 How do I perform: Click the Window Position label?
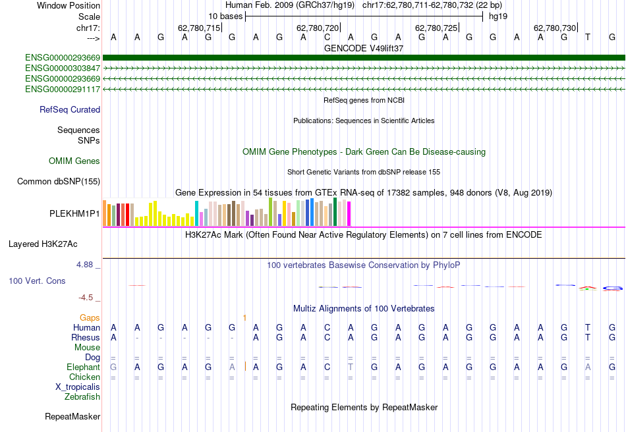69,5
